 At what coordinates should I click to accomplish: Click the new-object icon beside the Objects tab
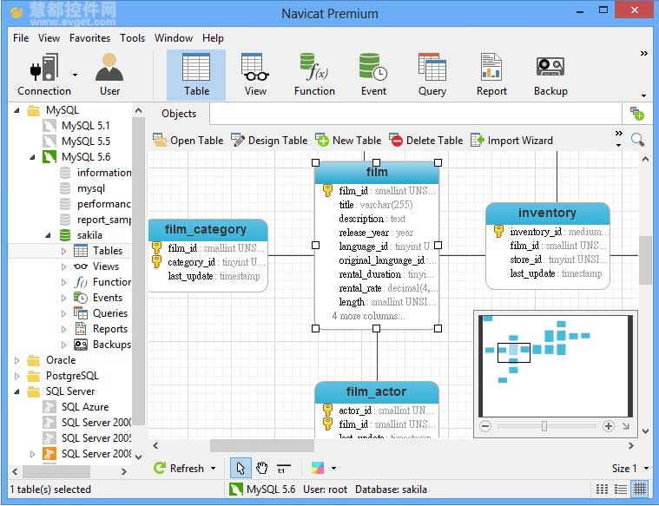coord(636,114)
